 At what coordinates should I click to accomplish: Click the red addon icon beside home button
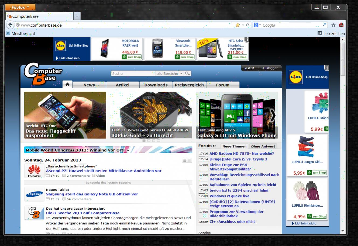pos(341,25)
